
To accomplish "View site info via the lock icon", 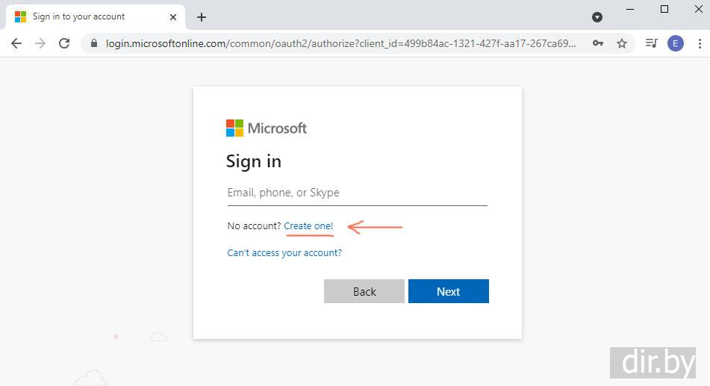I will point(94,43).
